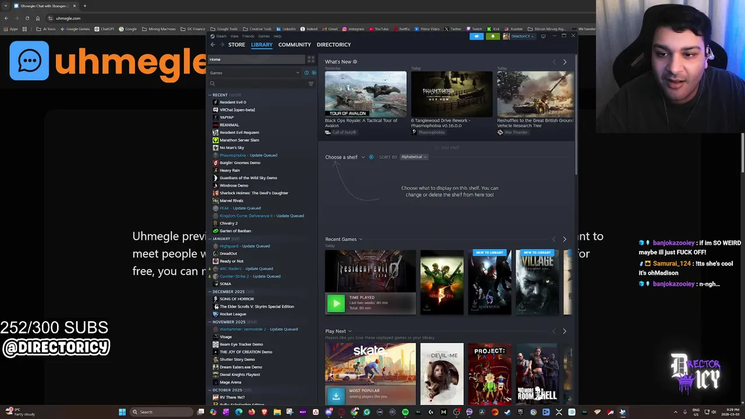Open Spotify from the taskbar
Screen dimensions: 745x419
coord(405,412)
